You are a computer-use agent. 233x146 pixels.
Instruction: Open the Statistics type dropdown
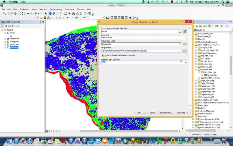pos(185,62)
